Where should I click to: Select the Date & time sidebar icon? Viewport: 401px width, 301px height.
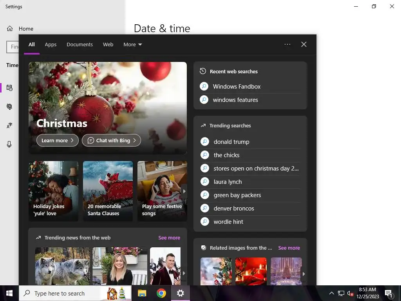point(9,88)
